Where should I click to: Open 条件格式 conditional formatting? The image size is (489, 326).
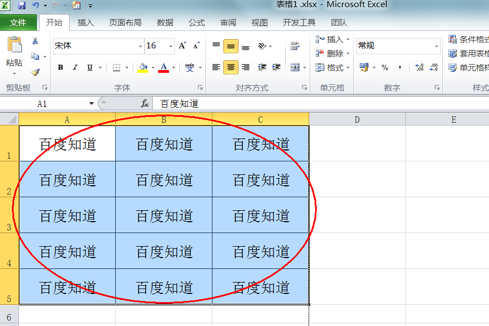click(x=468, y=39)
